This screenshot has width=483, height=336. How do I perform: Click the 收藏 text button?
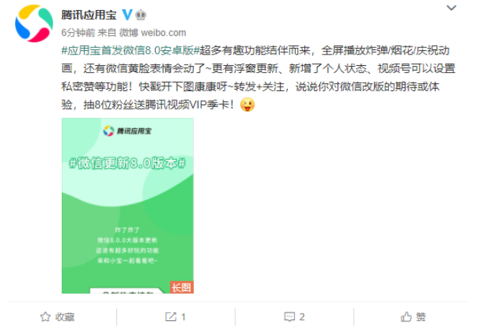click(x=65, y=317)
